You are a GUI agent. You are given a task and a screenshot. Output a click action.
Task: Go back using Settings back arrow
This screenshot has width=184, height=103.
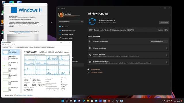[x=59, y=9]
